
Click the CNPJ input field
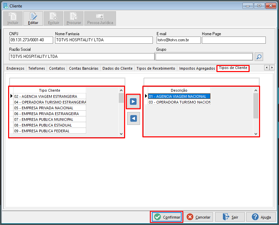[31, 40]
